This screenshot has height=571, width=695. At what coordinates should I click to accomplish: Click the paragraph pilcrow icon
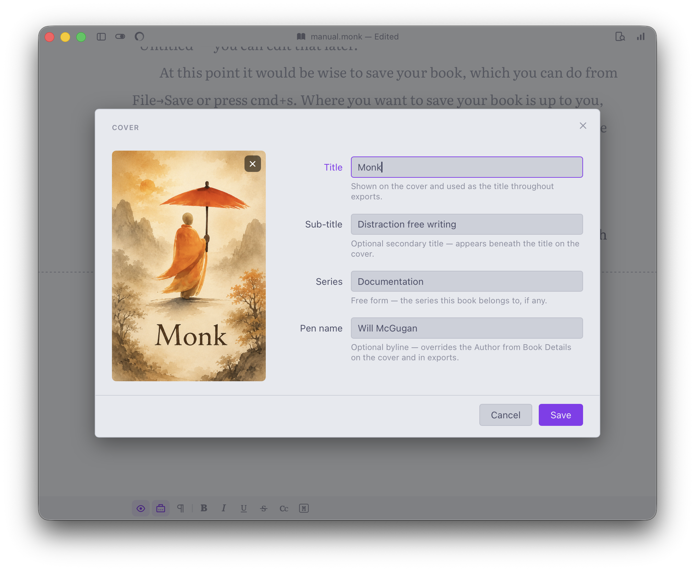pyautogui.click(x=181, y=508)
